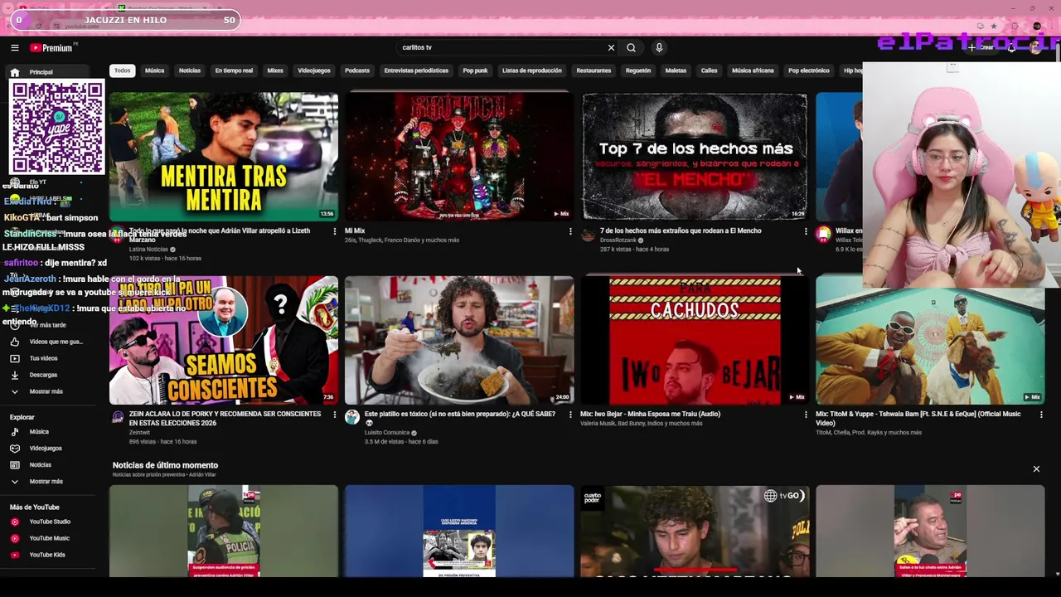Open the police news short thumbnail
Image resolution: width=1061 pixels, height=597 pixels.
(224, 531)
